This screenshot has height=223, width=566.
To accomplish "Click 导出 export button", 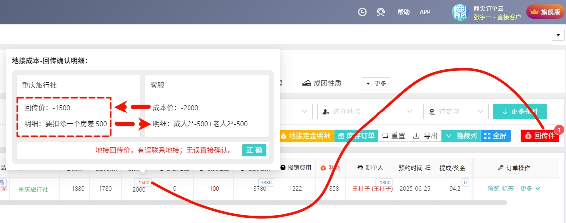I will [x=426, y=136].
